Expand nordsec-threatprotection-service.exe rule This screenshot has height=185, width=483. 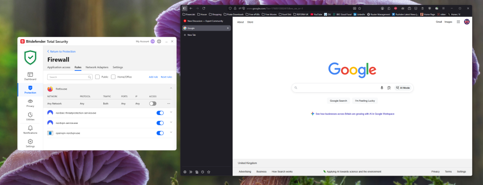point(171,112)
